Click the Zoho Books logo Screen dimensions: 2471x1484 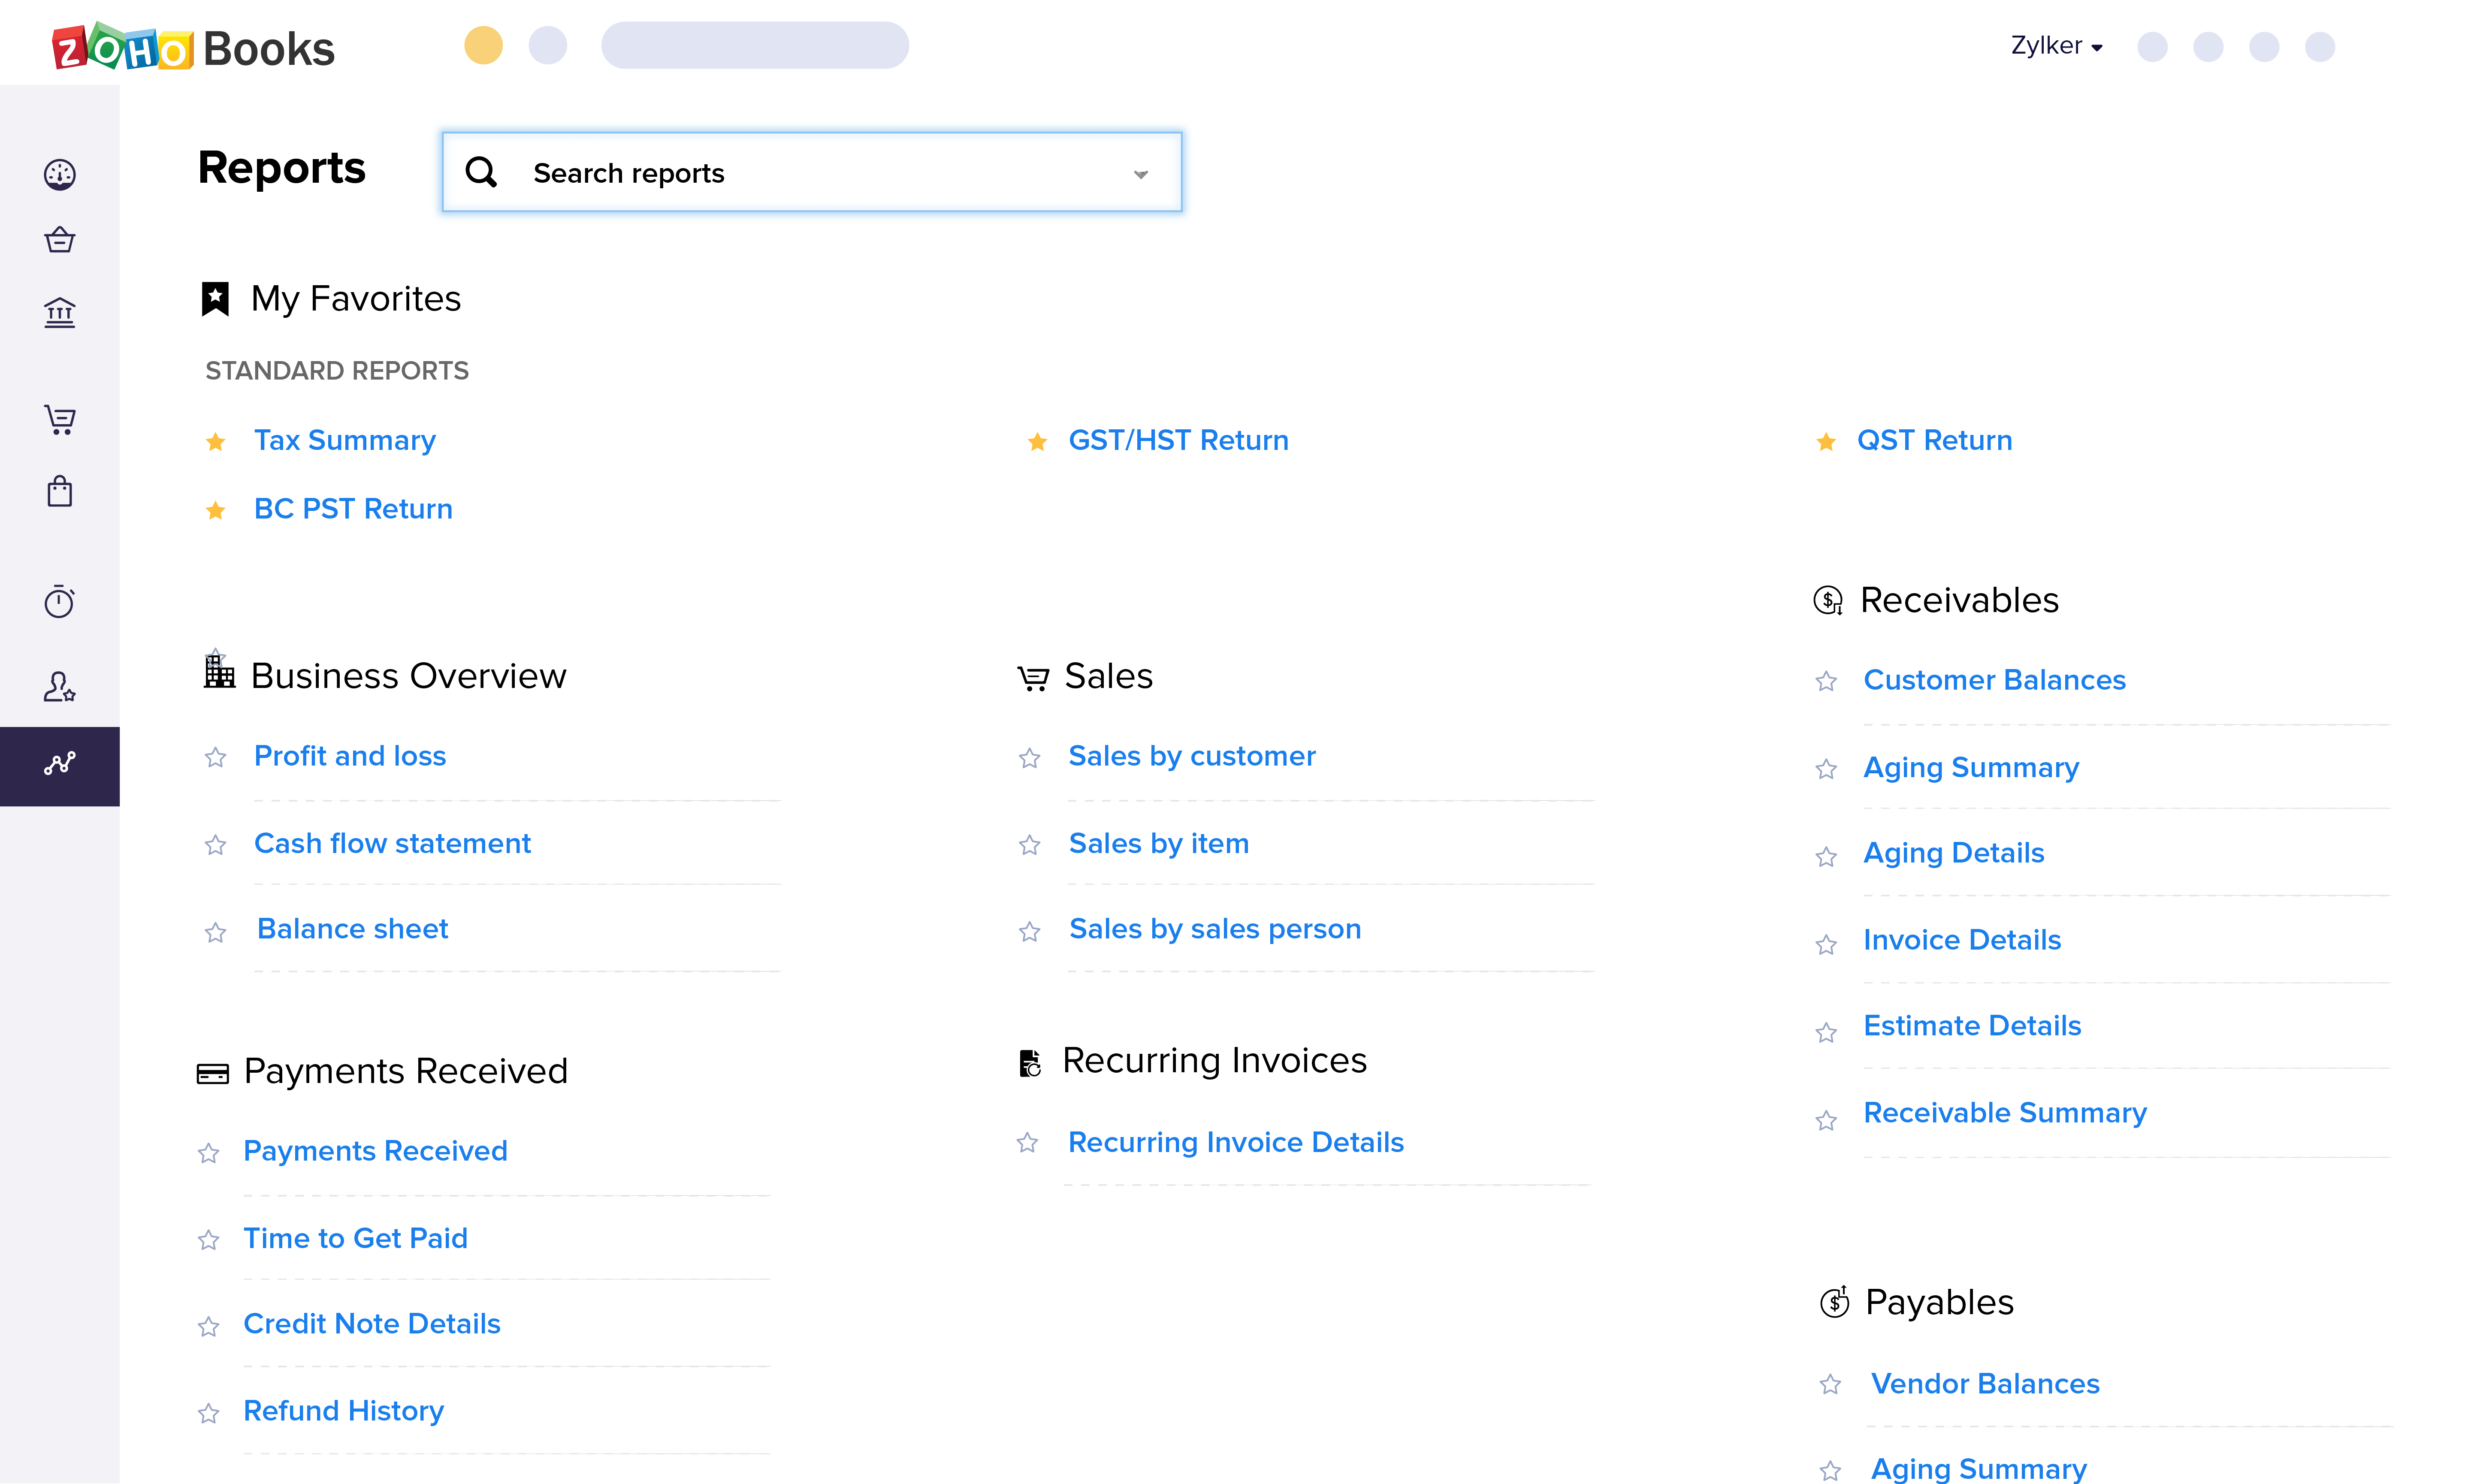pos(193,47)
